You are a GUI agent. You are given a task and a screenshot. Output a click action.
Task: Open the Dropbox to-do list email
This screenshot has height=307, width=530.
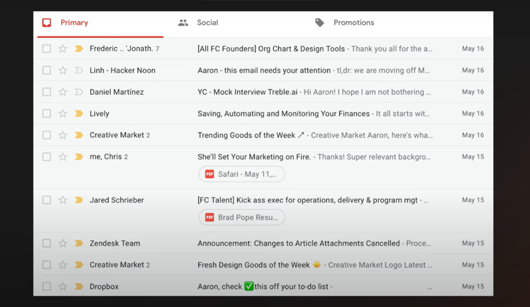[x=264, y=286]
